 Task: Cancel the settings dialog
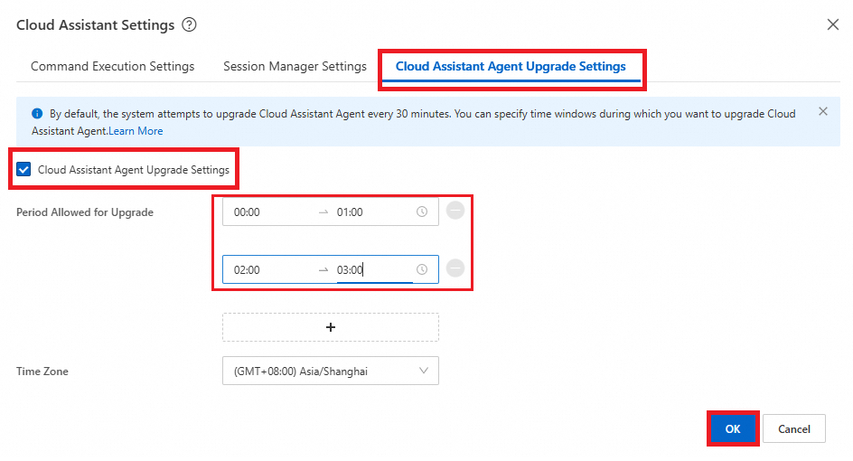[x=793, y=428]
